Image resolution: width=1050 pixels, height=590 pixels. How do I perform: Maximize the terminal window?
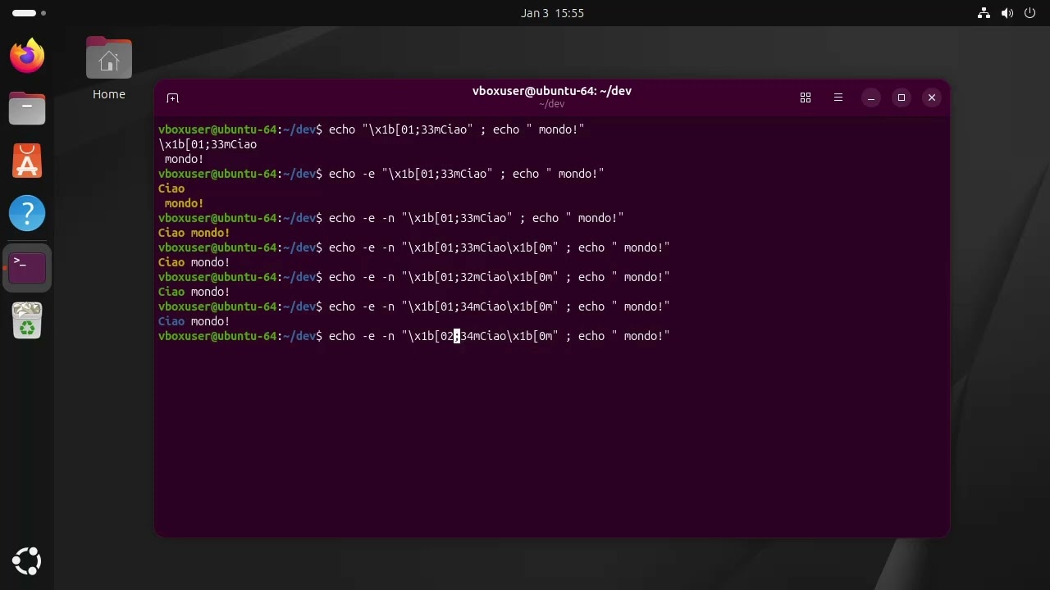click(902, 98)
